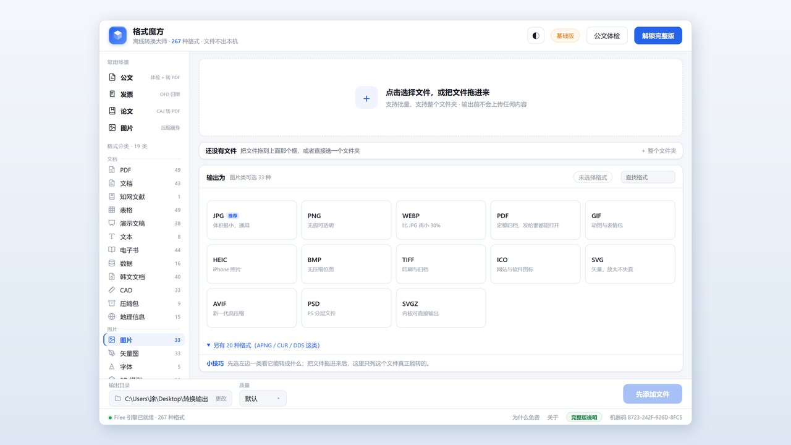
Task: Click the output path C:\Users\涂\Desktop\转换输出
Action: 166,399
